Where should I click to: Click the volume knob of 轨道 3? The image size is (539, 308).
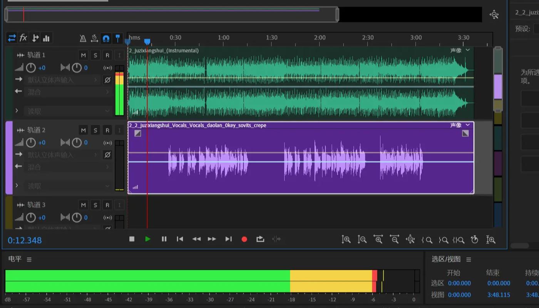31,217
